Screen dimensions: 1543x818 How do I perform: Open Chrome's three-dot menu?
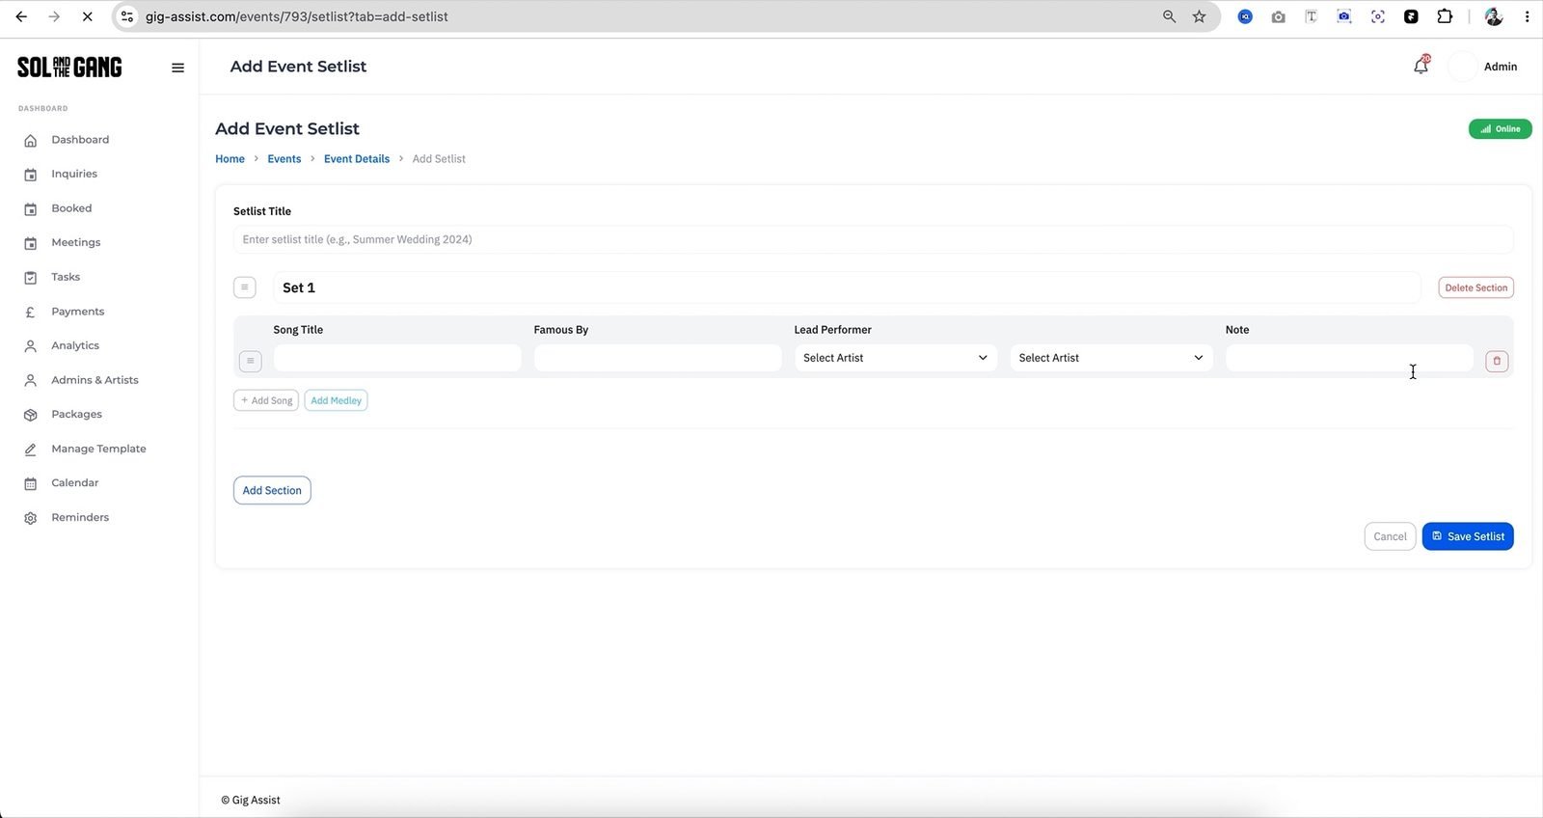tap(1527, 16)
